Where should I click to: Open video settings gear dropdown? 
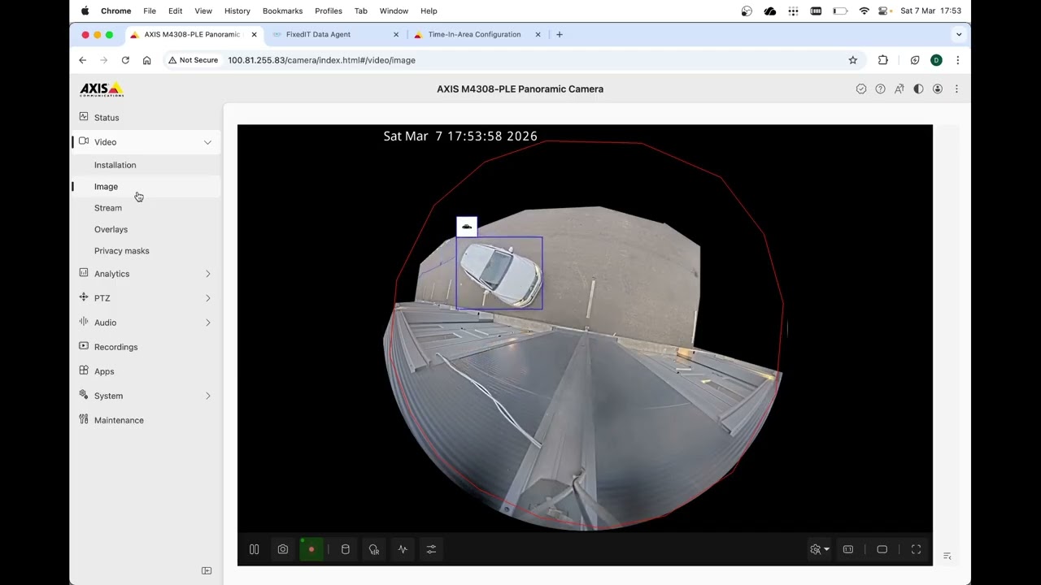pos(819,550)
